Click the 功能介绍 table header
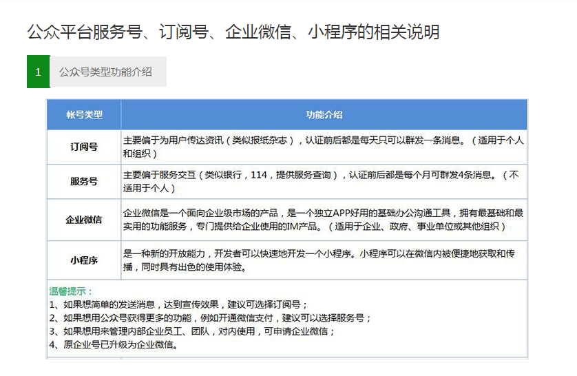This screenshot has height=376, width=577. pos(324,115)
